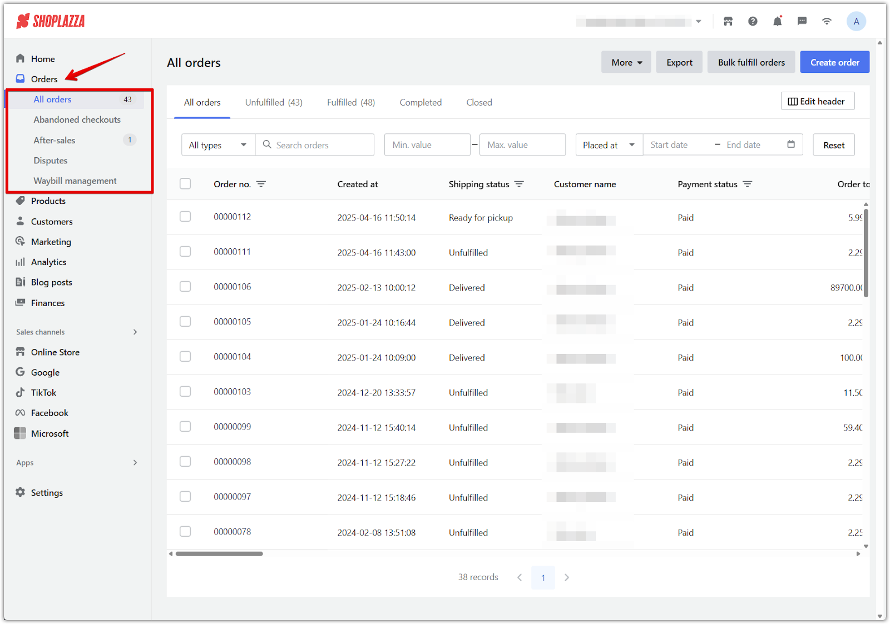Filter by Shipping status column icon
890x624 pixels.
(x=519, y=184)
